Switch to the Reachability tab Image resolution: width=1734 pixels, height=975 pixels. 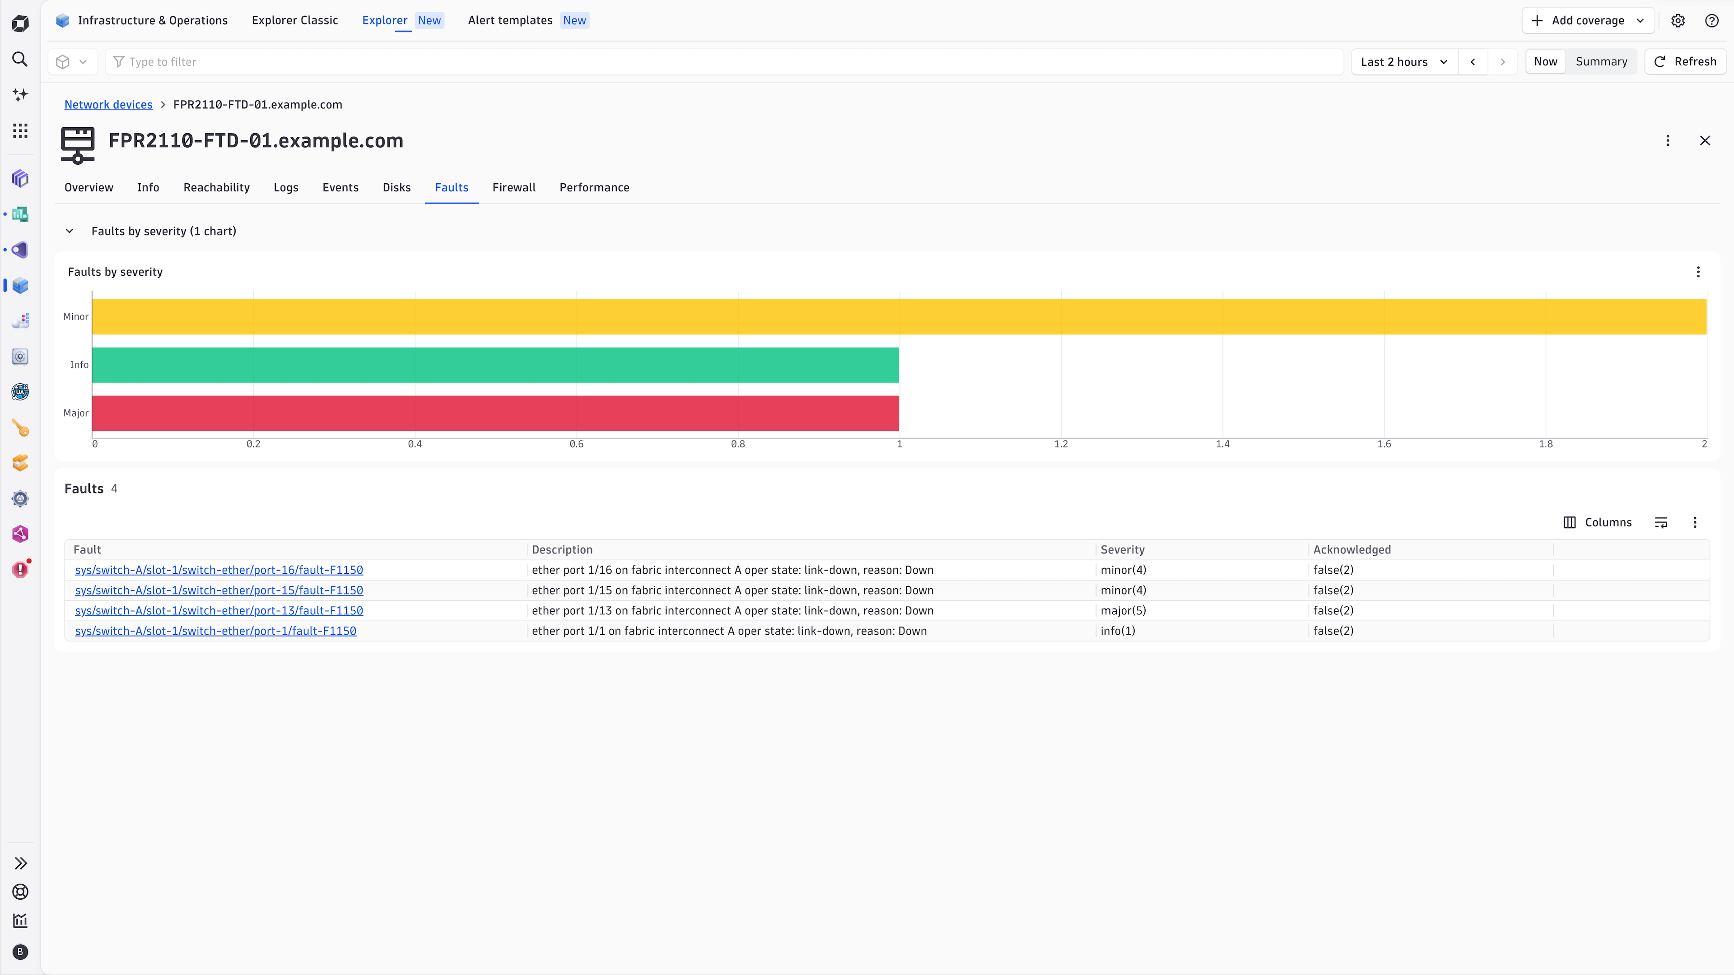[217, 188]
